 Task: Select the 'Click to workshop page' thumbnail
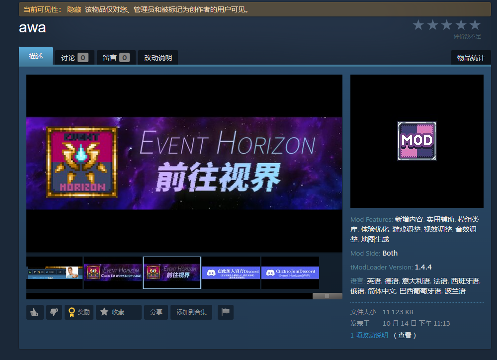point(113,272)
